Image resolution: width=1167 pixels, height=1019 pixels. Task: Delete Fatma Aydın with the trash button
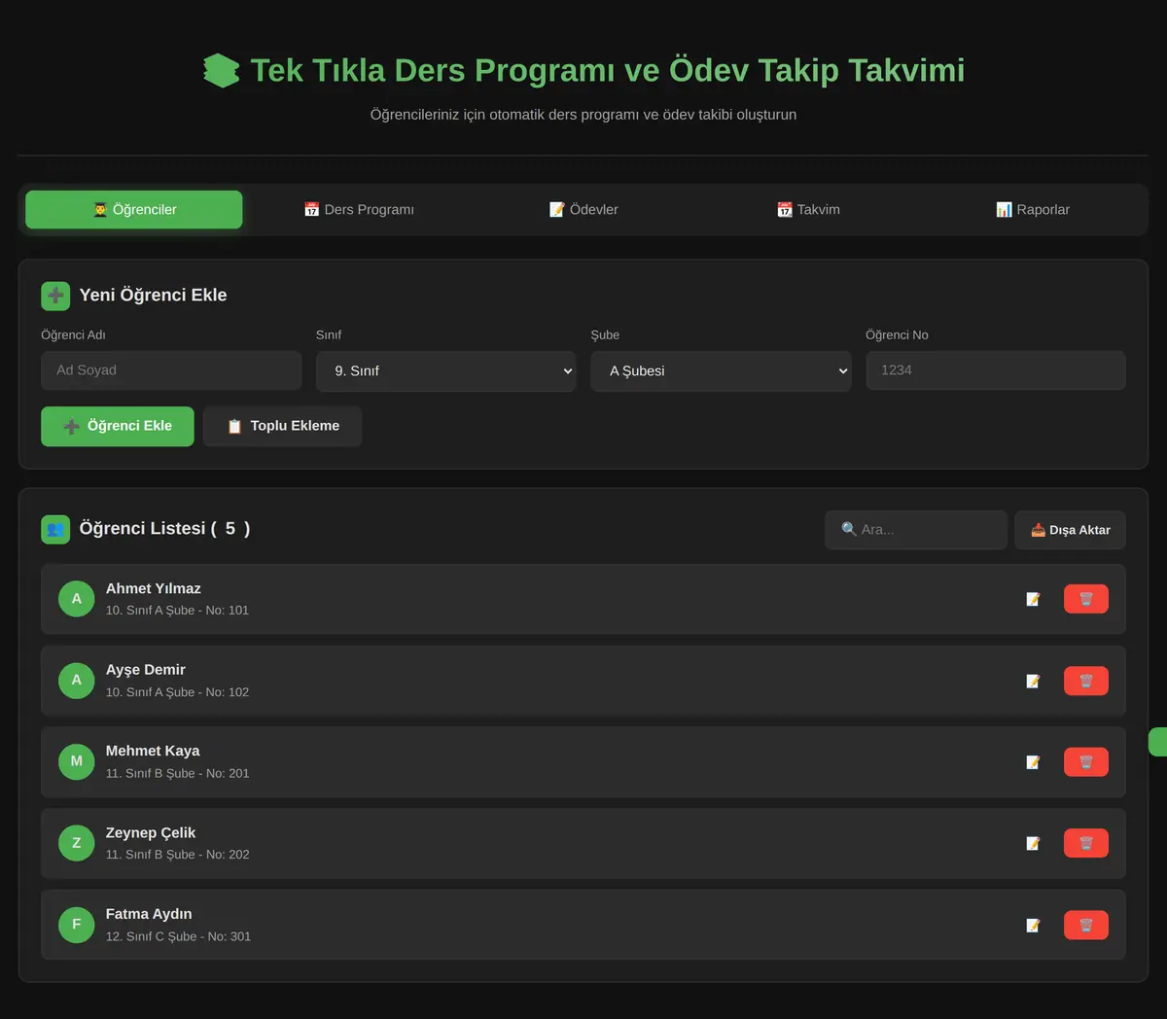1086,925
